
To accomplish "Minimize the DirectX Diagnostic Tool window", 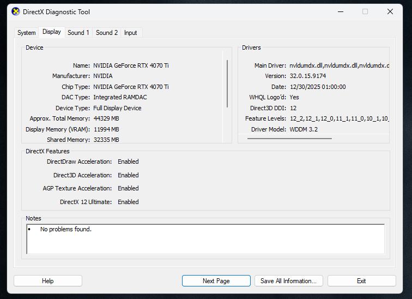I will [x=341, y=11].
